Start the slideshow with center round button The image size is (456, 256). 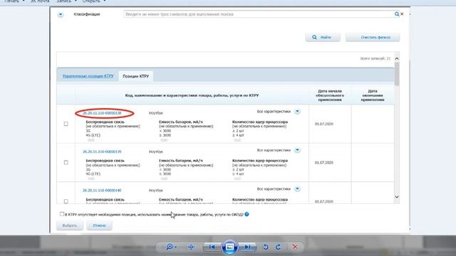[x=229, y=247]
